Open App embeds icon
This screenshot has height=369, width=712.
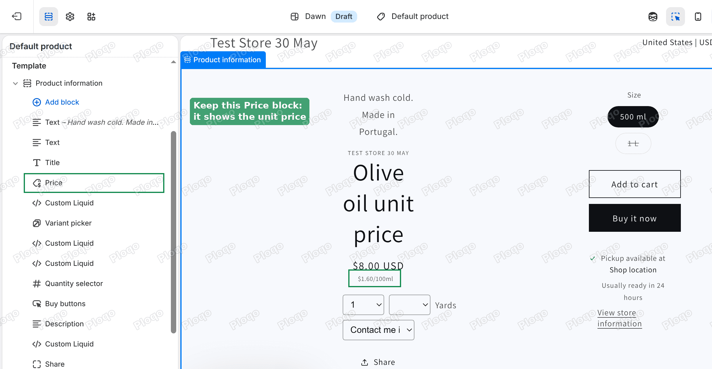(x=91, y=17)
